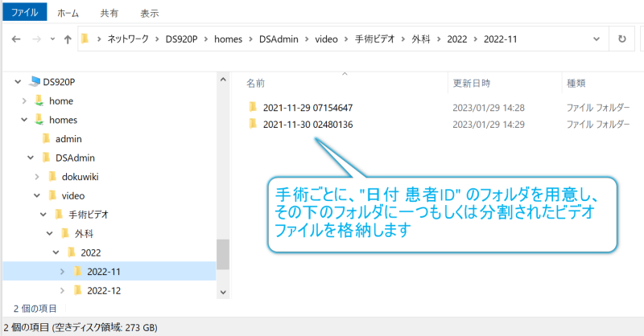Select the 2022-11 folder in tree
Screen dimensions: 644x336
[x=104, y=272]
